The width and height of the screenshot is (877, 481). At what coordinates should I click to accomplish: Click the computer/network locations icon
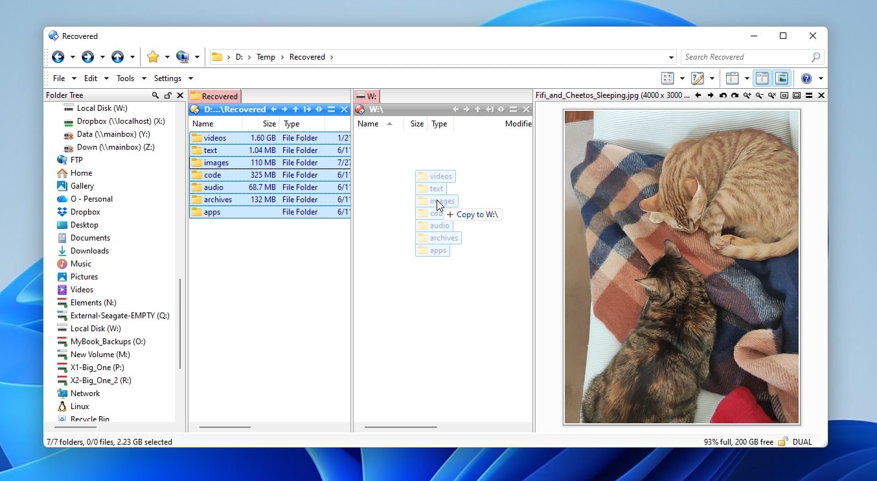tap(183, 57)
